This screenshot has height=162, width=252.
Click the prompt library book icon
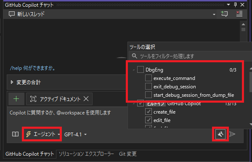point(15,134)
